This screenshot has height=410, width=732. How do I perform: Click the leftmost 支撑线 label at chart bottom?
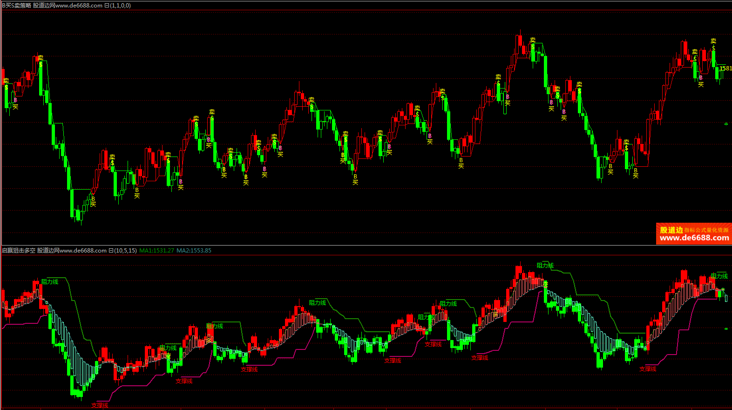(100, 405)
